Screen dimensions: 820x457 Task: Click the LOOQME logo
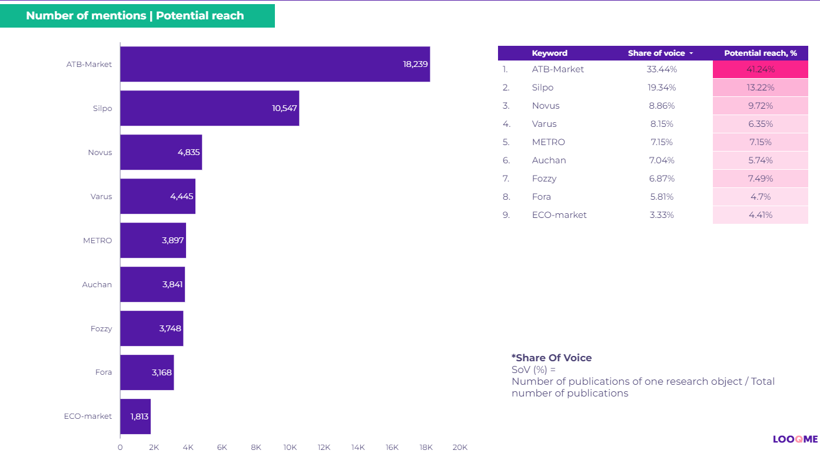795,439
